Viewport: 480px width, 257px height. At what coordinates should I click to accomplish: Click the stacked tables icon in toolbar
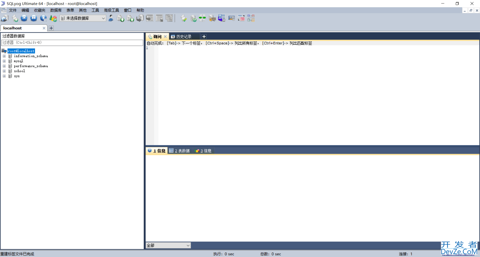tap(169, 18)
